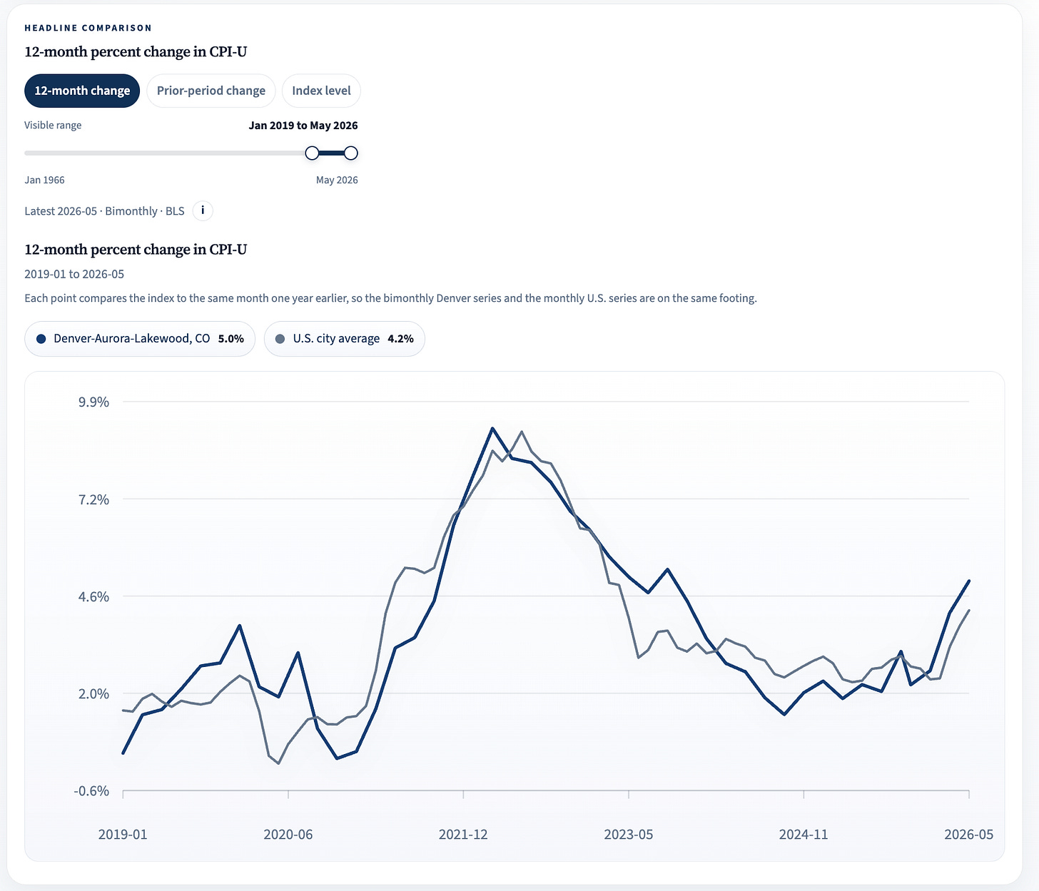The height and width of the screenshot is (891, 1039).
Task: Click the 2024-11 x-axis label
Action: 804,835
